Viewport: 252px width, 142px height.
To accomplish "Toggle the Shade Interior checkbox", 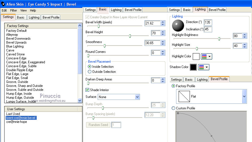I will [87, 90].
